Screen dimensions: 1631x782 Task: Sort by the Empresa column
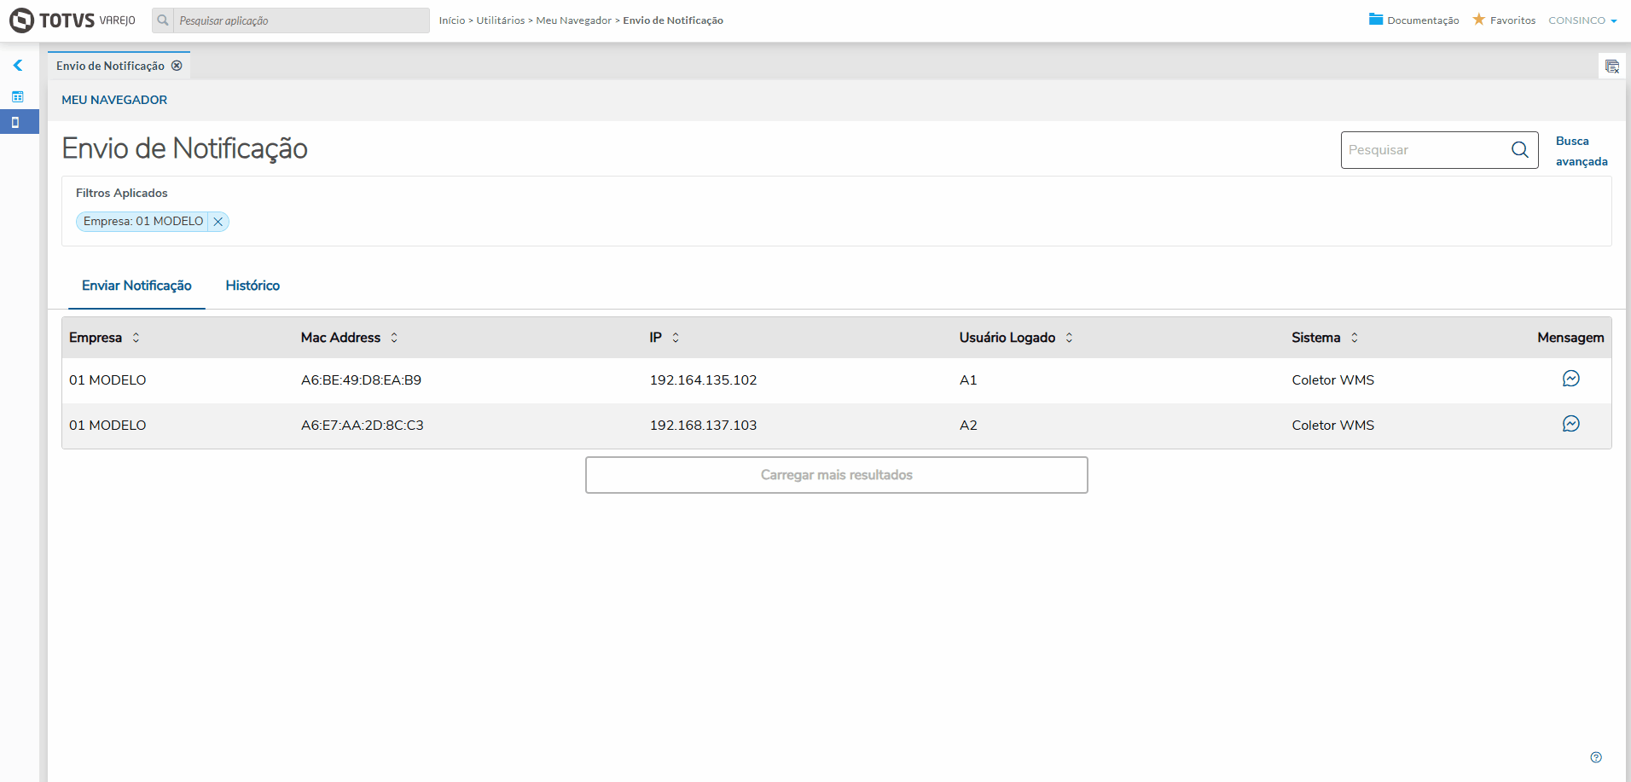click(136, 338)
